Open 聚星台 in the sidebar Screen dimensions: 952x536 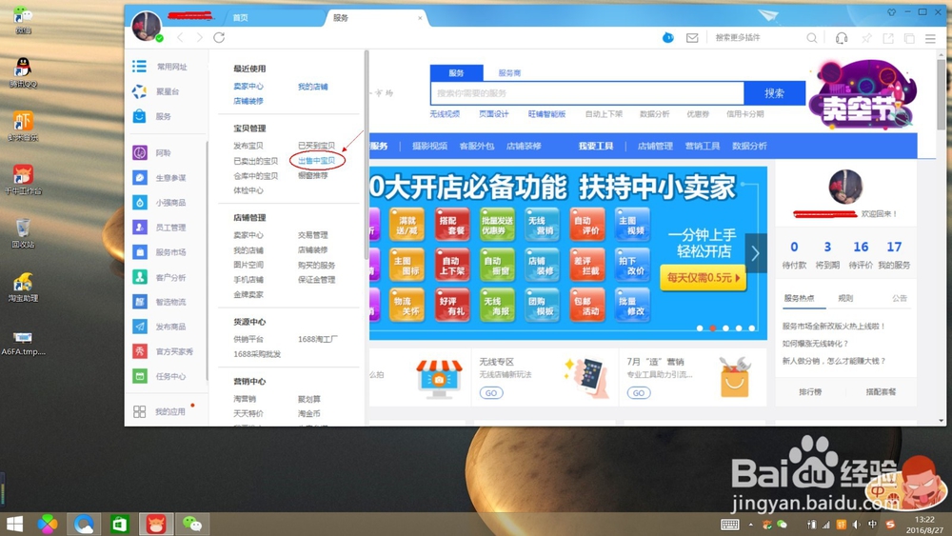point(157,91)
